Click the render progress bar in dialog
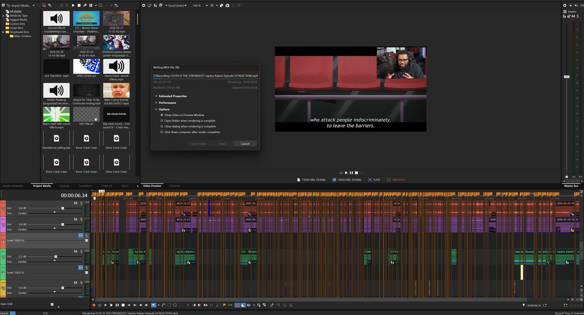This screenshot has height=315, width=584. pyautogui.click(x=205, y=78)
